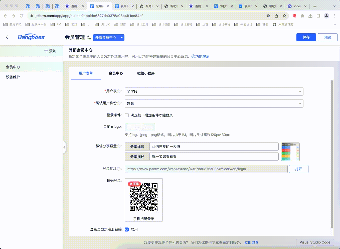Enable 满足如下附加条件才能登录 checkbox
This screenshot has width=340, height=249.
click(x=127, y=115)
